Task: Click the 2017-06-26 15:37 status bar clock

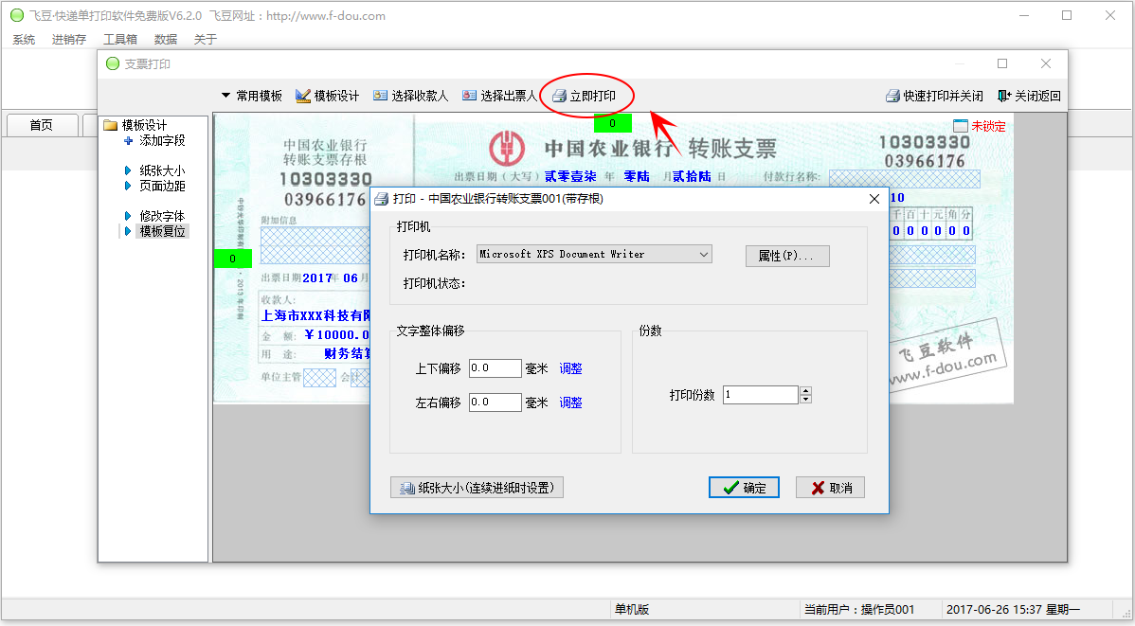Action: tap(1013, 609)
